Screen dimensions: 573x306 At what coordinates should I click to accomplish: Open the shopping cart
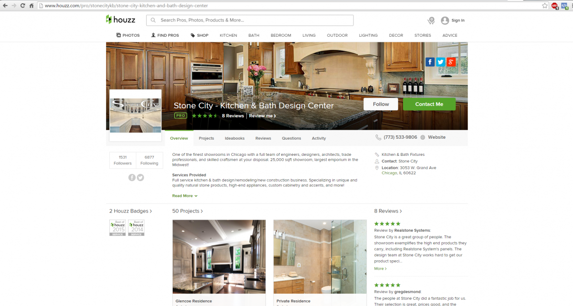(431, 20)
